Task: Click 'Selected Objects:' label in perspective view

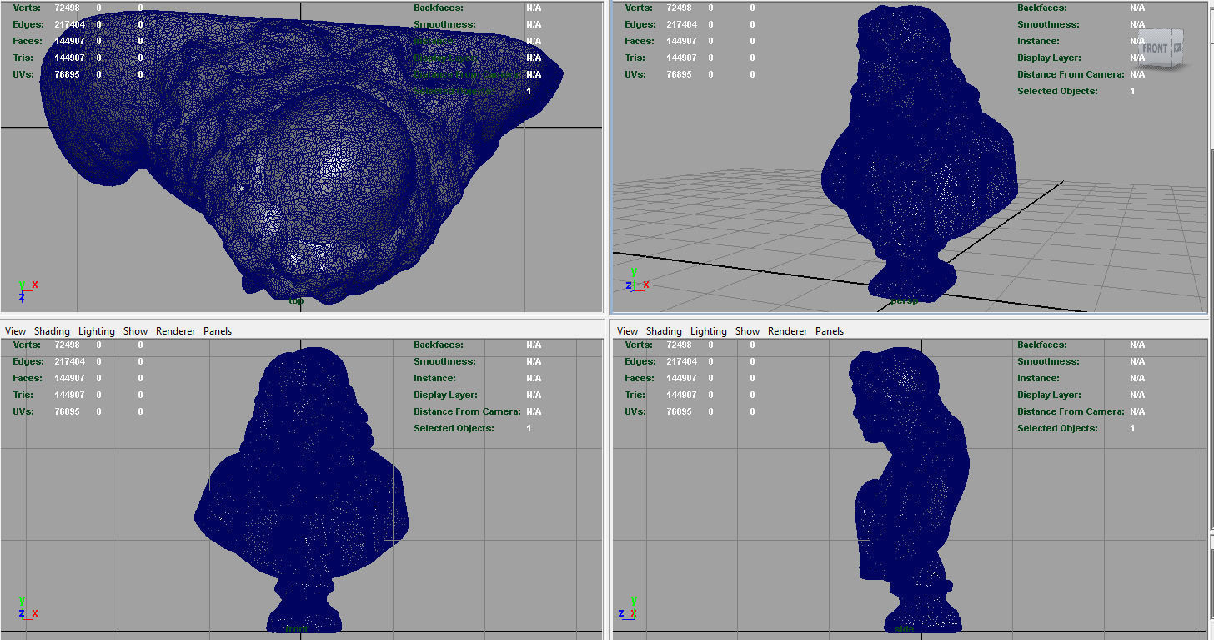Action: click(x=1057, y=91)
